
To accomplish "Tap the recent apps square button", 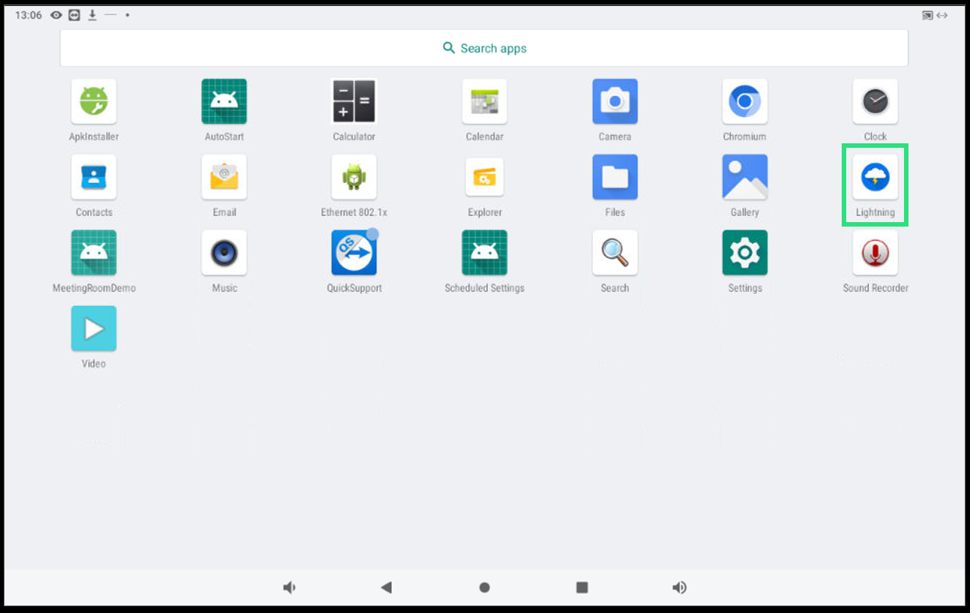I will click(x=582, y=587).
